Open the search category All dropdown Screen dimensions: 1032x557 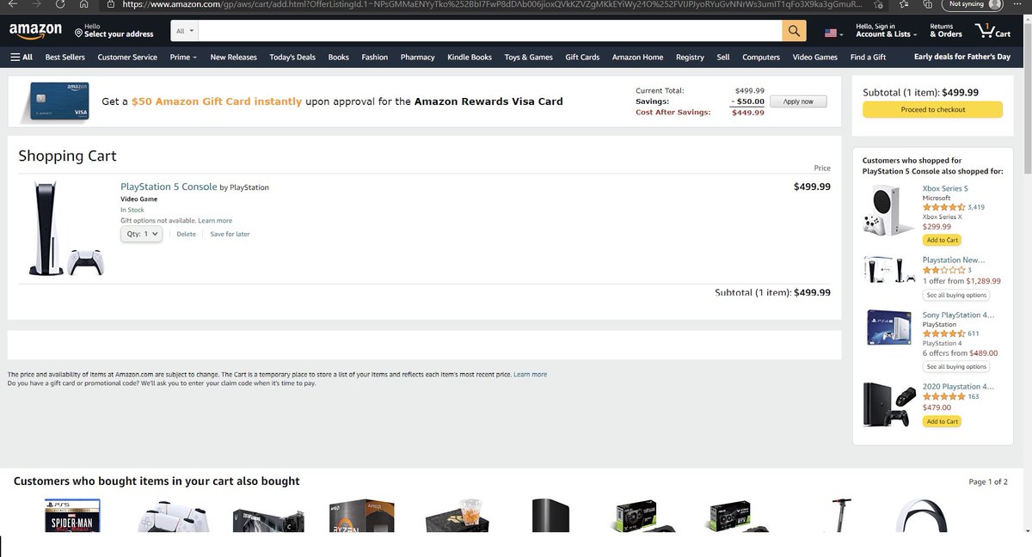pos(184,31)
